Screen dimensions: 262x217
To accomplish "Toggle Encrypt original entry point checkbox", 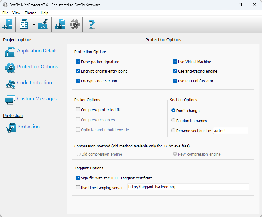I will pyautogui.click(x=78, y=71).
